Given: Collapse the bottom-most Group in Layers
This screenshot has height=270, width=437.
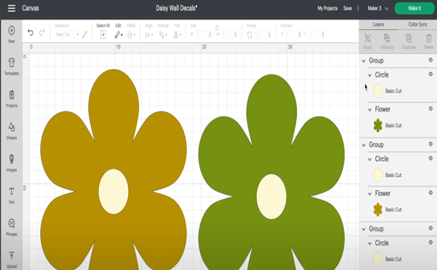Looking at the screenshot, I should 364,230.
